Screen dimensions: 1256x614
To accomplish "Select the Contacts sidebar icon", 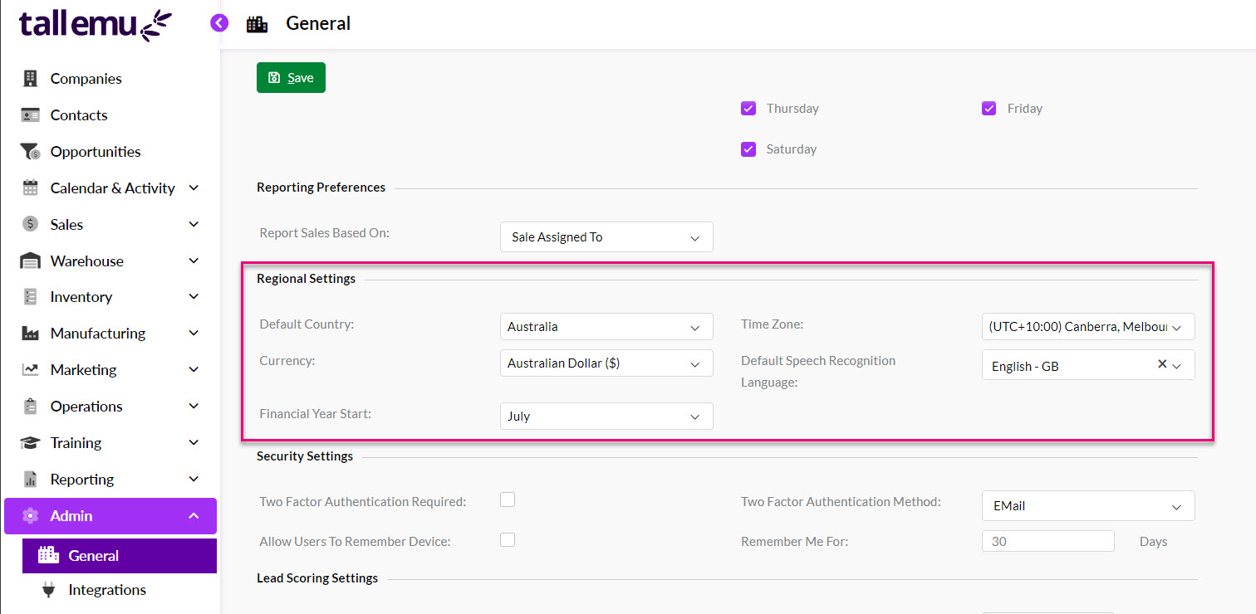I will (x=30, y=115).
